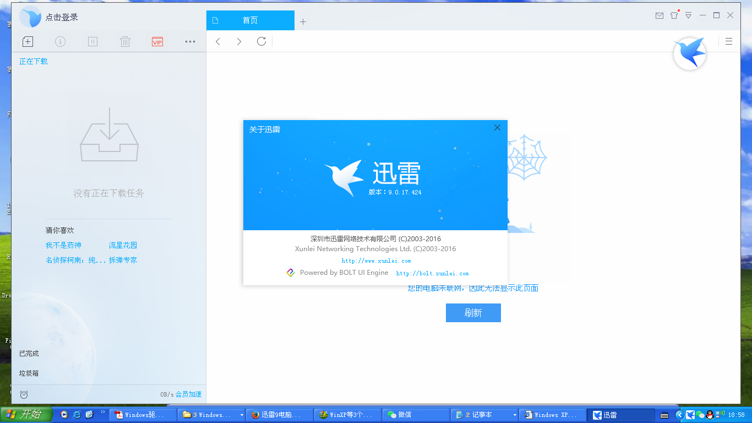Expand the main menu triangle in title bar

688,15
